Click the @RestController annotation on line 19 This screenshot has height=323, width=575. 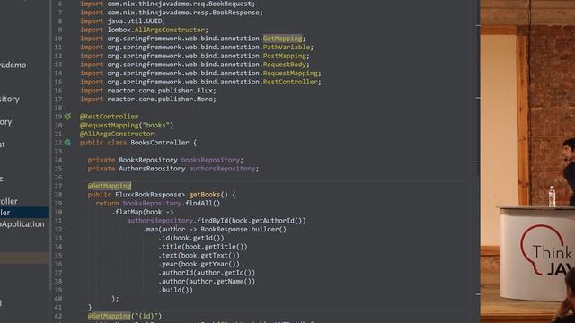110,117
